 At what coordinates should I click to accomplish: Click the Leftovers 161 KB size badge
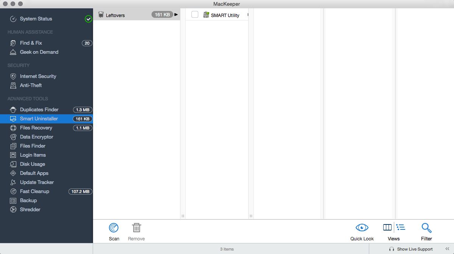162,15
